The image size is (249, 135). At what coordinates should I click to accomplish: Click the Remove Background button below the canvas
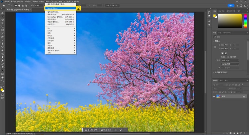pos(106,130)
